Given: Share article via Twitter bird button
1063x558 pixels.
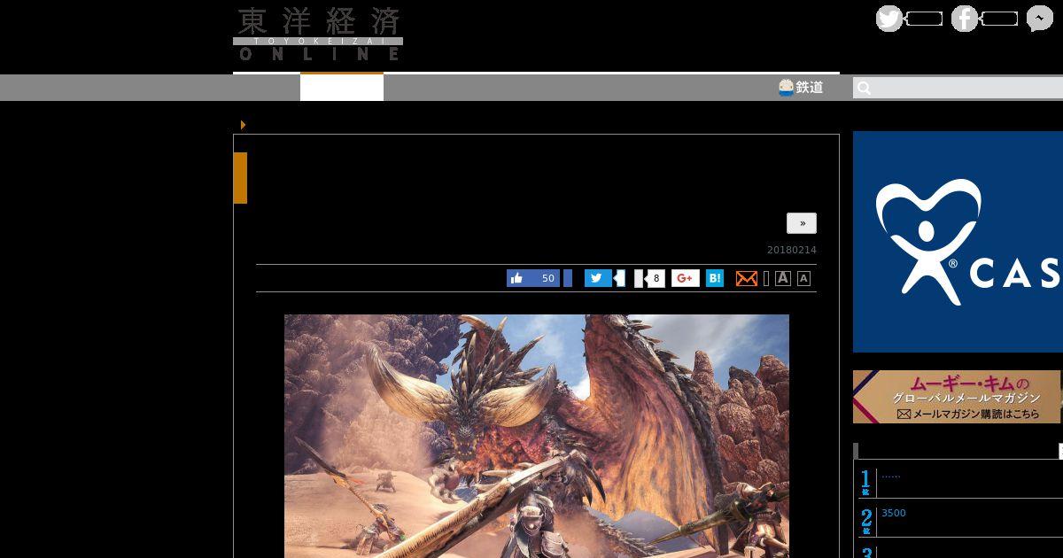Looking at the screenshot, I should click(598, 278).
